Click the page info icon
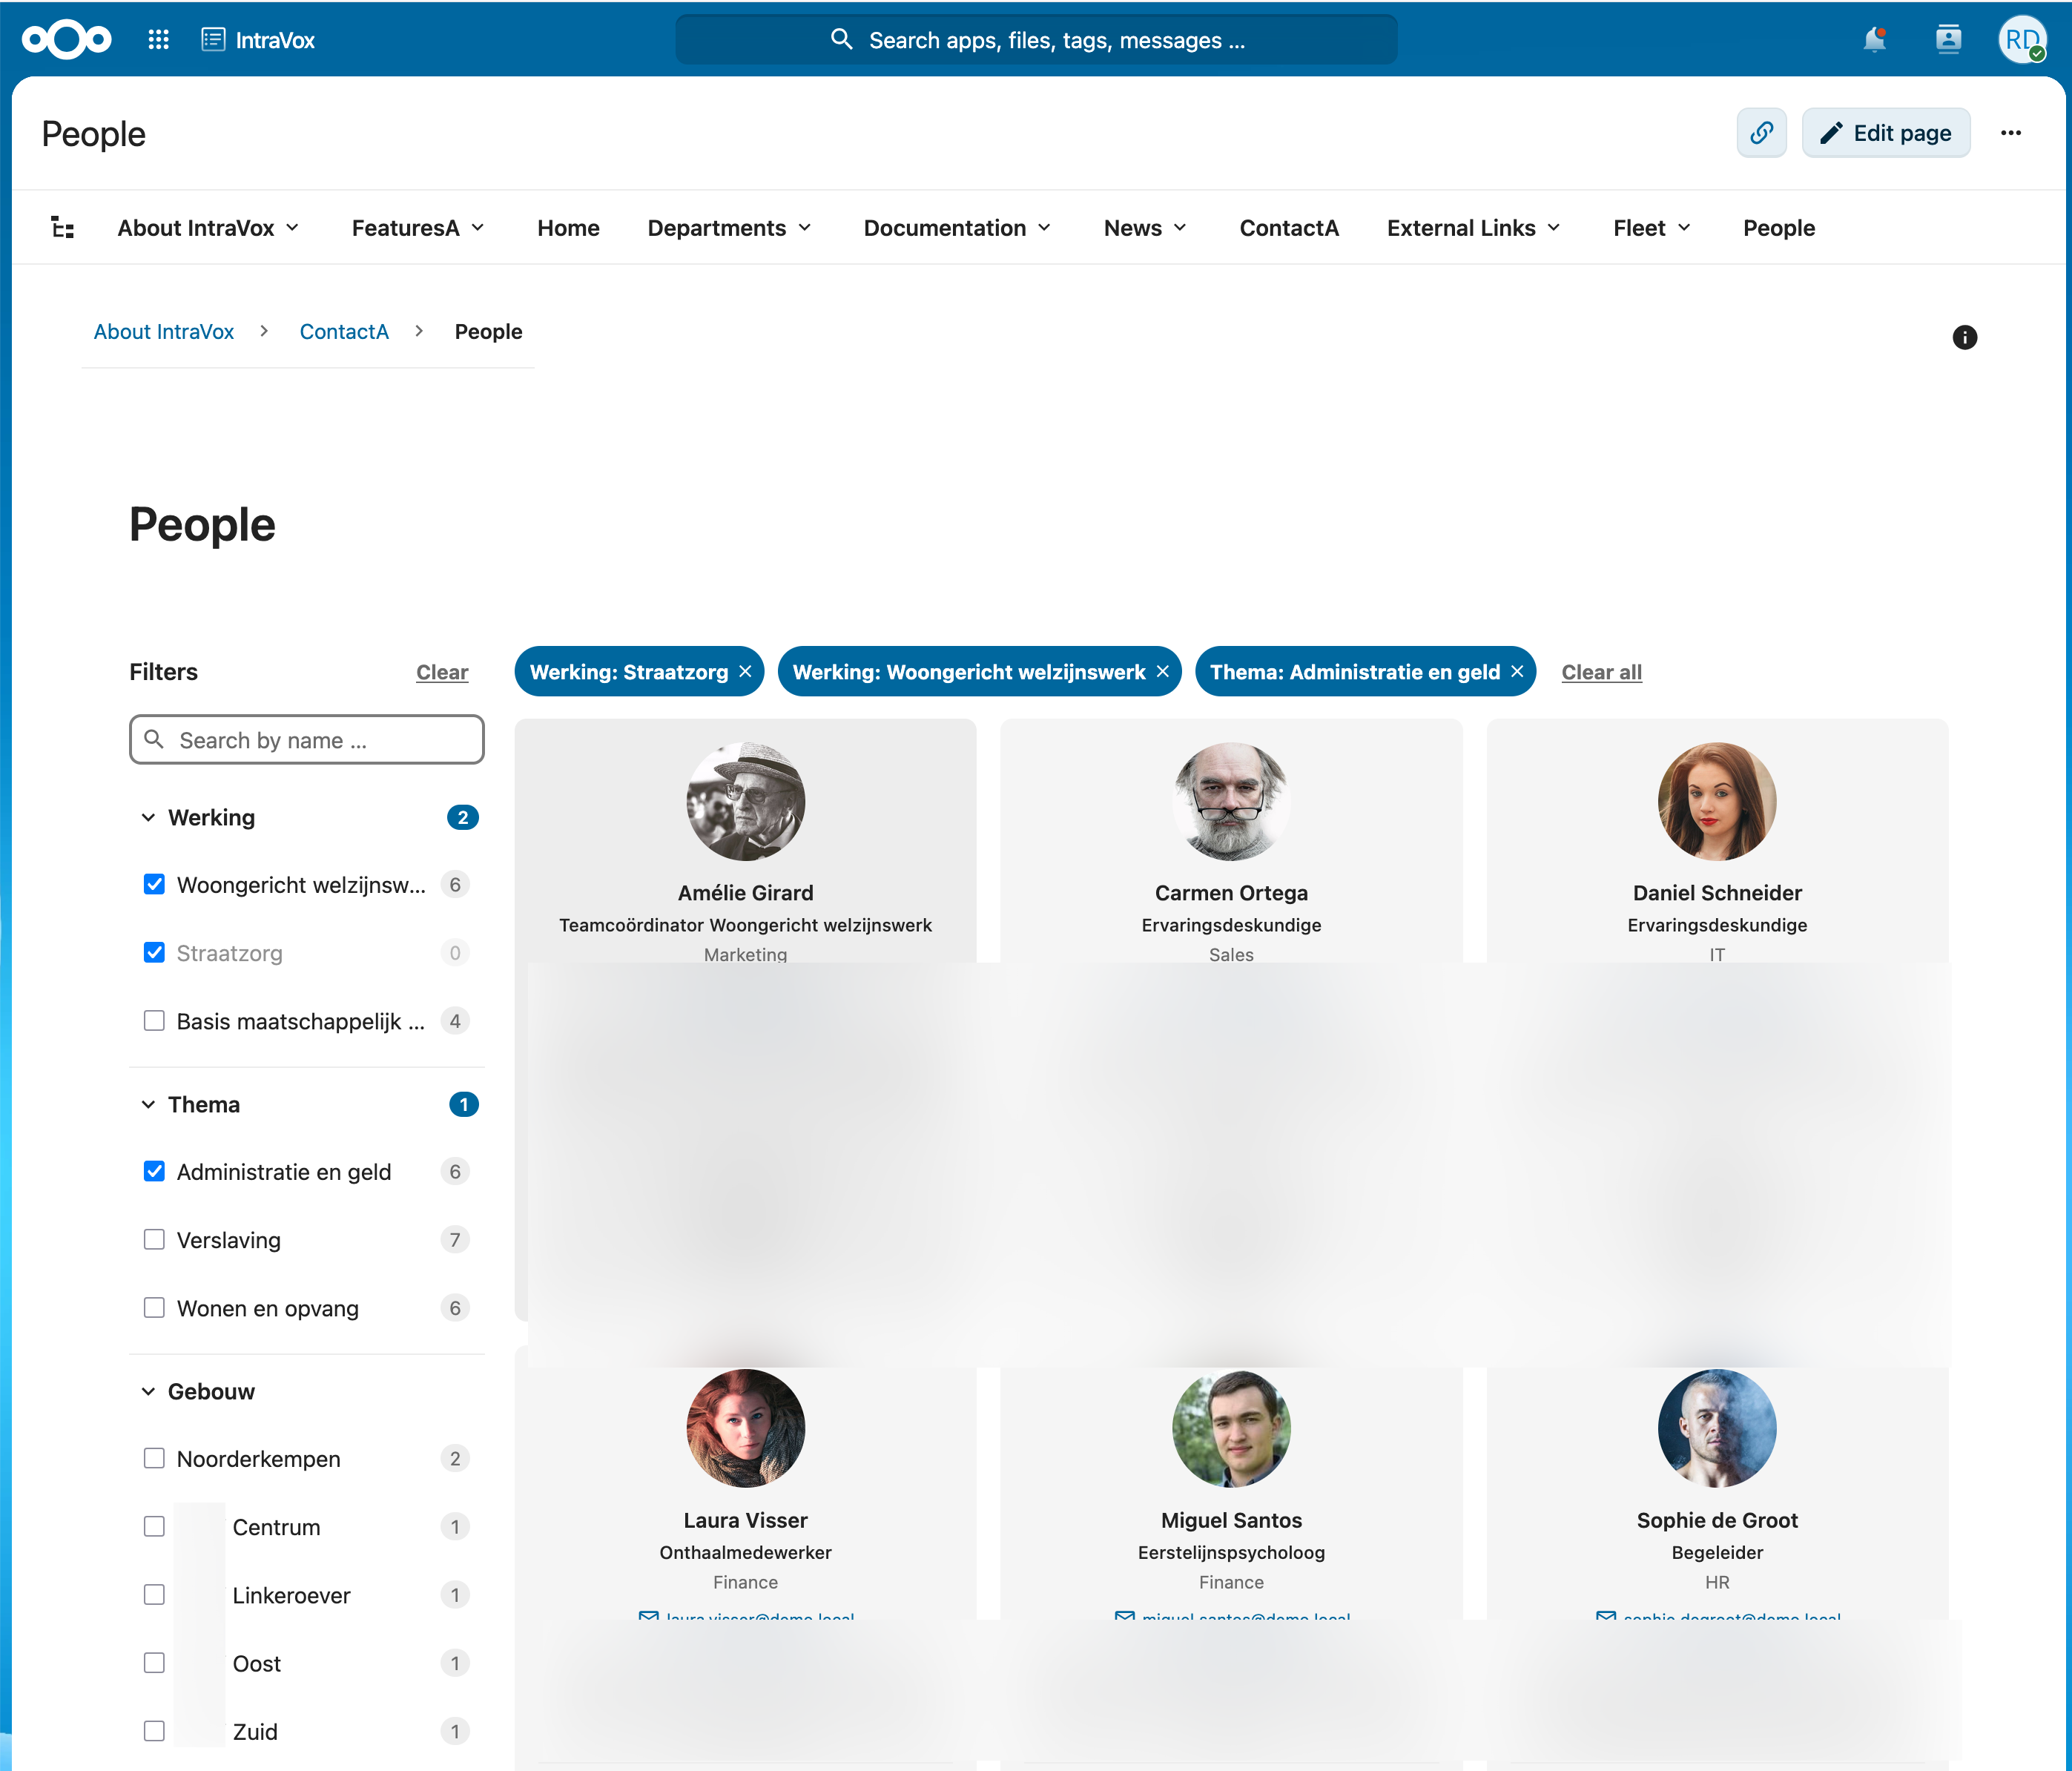 (x=1964, y=337)
